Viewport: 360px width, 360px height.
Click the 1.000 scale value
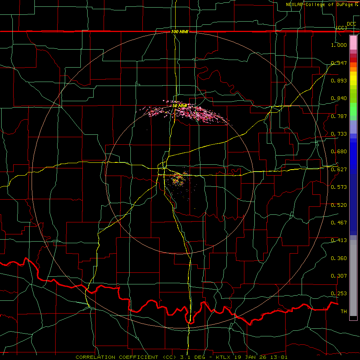point(339,45)
